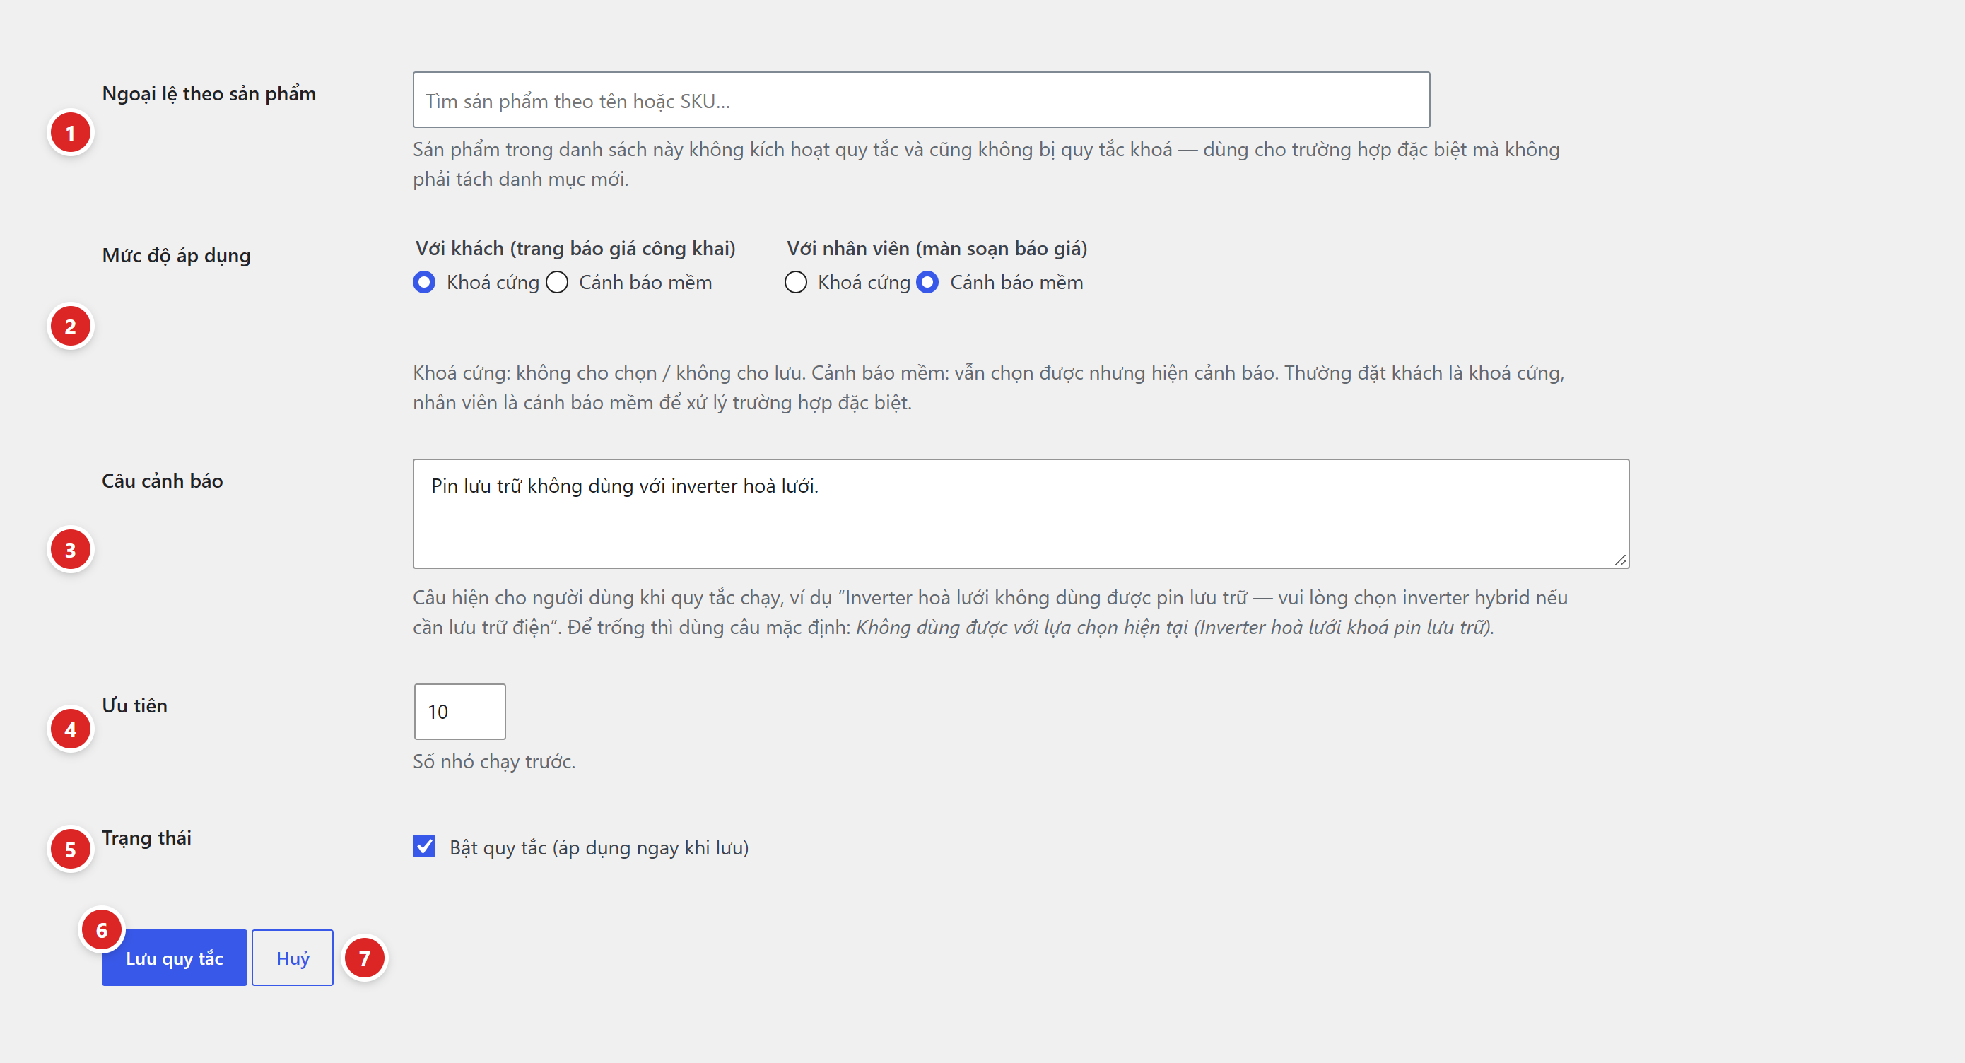Focus the 'Ưu tiên' priority number field

tap(460, 712)
